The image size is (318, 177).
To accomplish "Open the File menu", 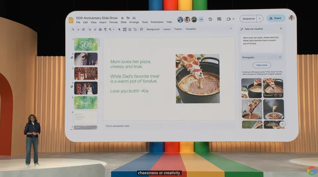I will click(78, 22).
